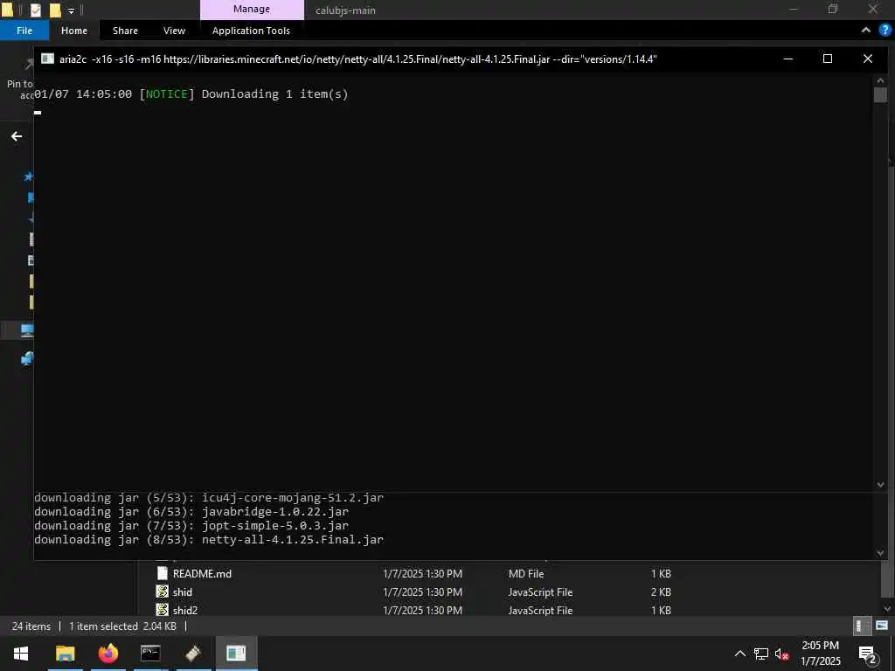Click the "24 items" status bar text
Screen dimensions: 895x671
point(31,626)
